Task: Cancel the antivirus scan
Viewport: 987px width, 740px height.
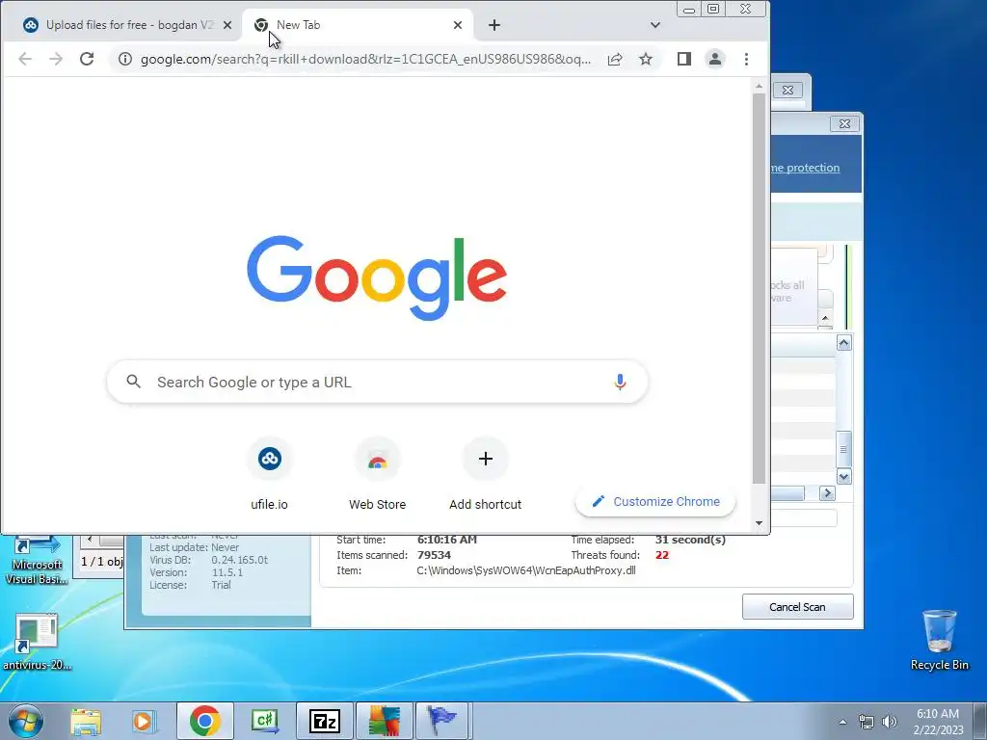Action: coord(797,607)
